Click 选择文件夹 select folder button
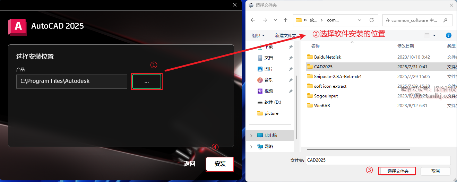The width and height of the screenshot is (457, 182). 398,171
